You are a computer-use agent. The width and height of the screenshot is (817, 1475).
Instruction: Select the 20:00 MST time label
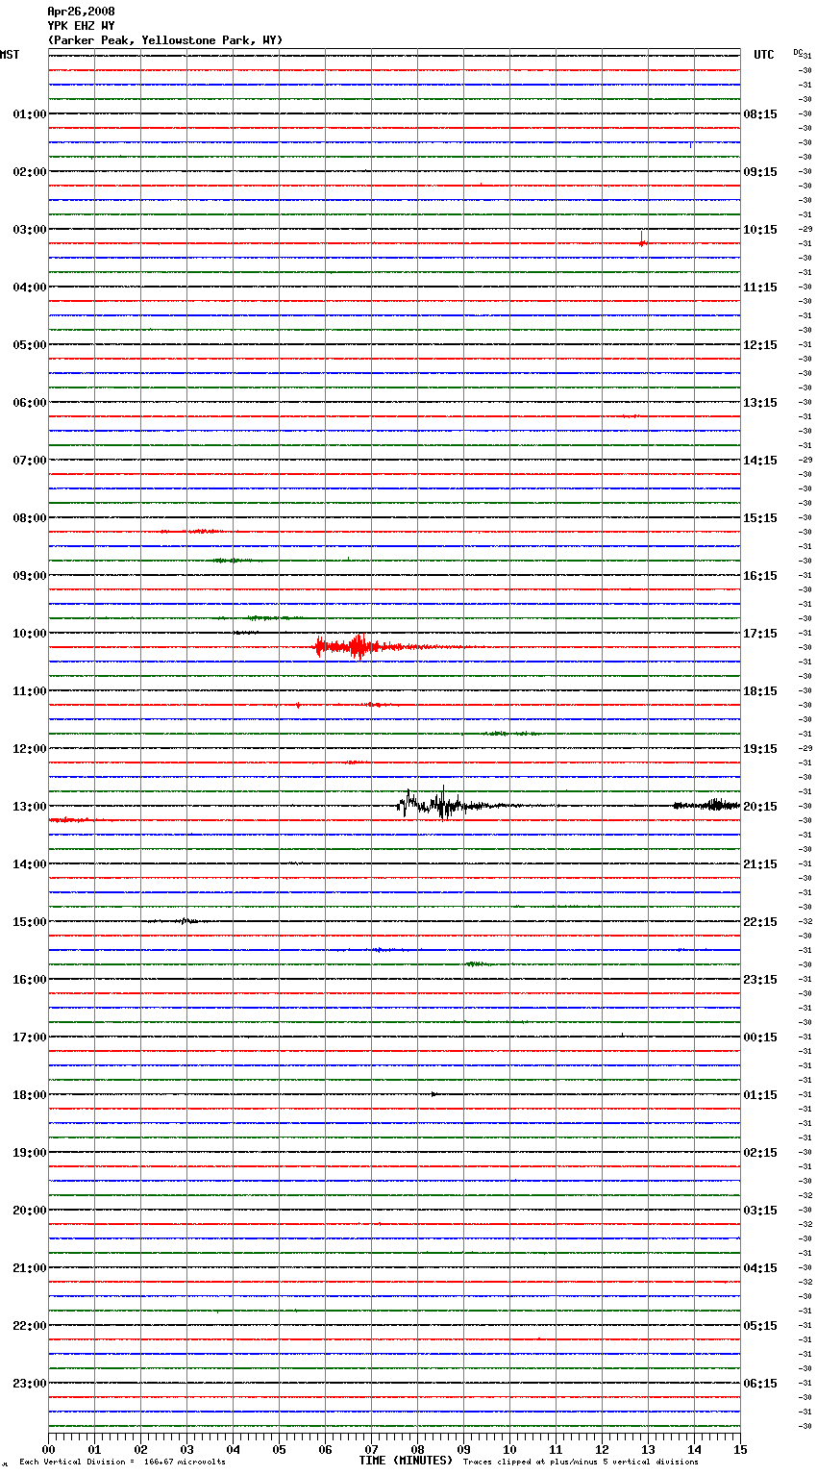coord(30,1211)
